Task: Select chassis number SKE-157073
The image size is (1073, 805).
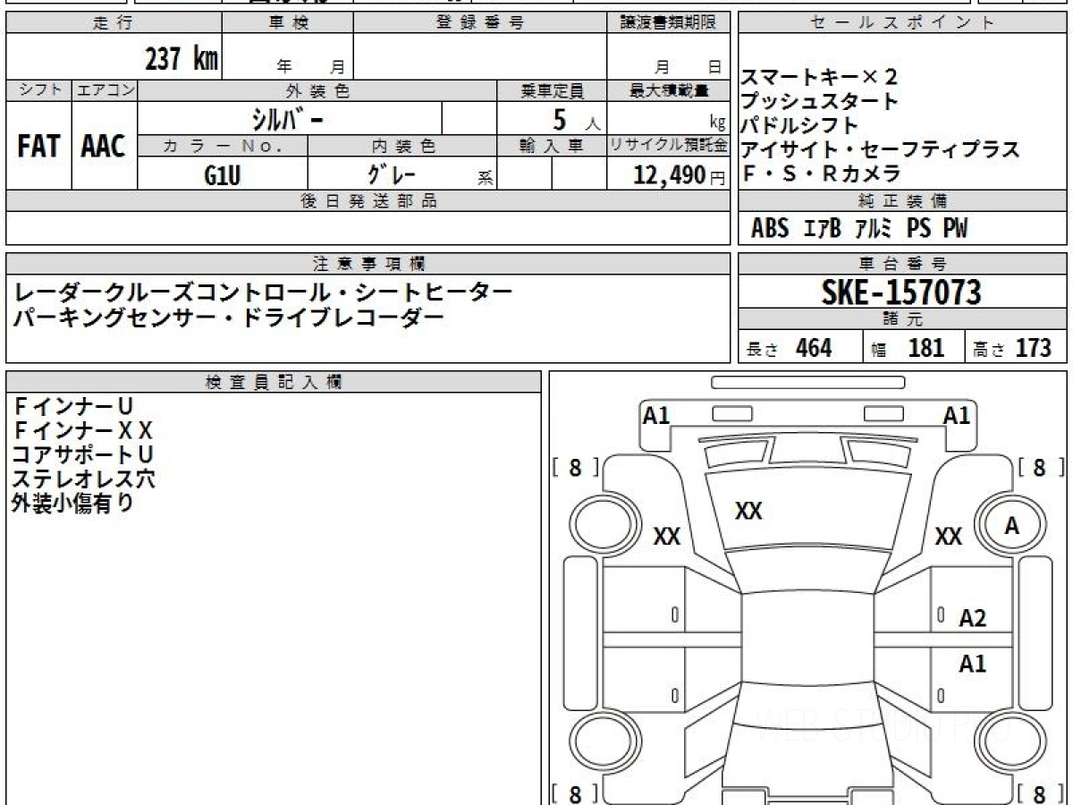Action: point(901,292)
